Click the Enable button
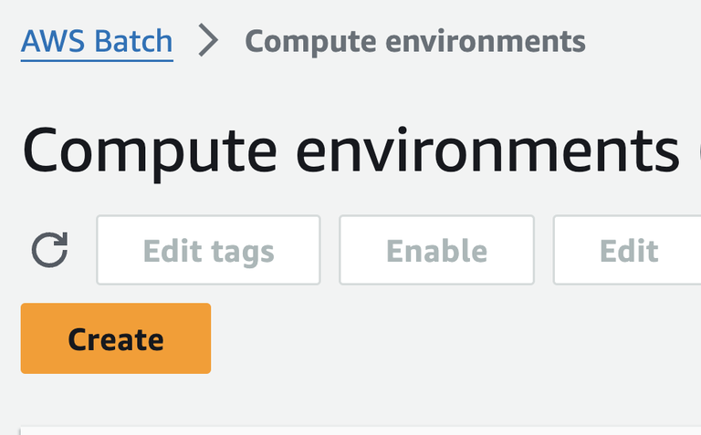Screen dimensions: 701x435 point(436,250)
